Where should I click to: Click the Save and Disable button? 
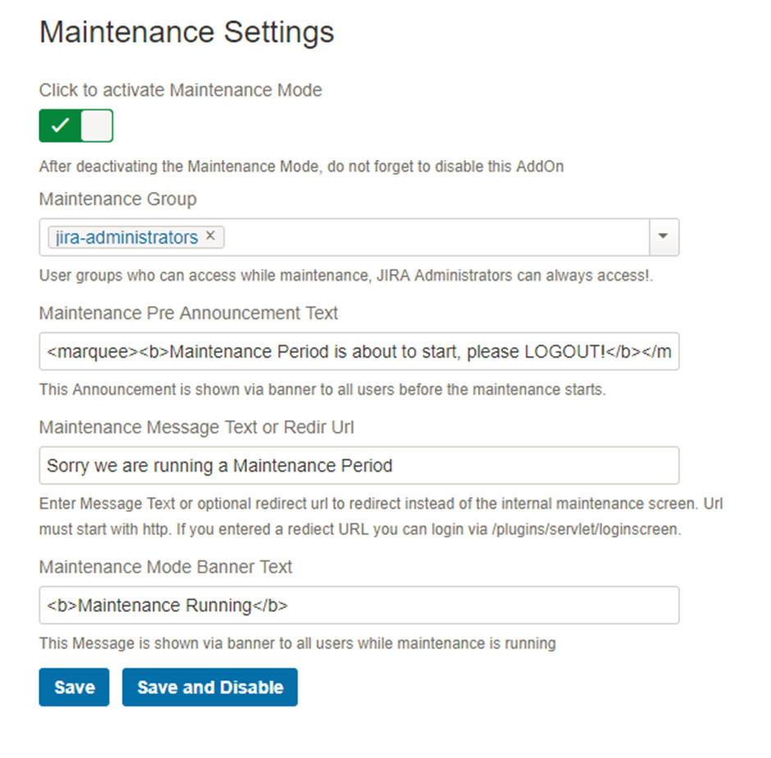tap(210, 687)
